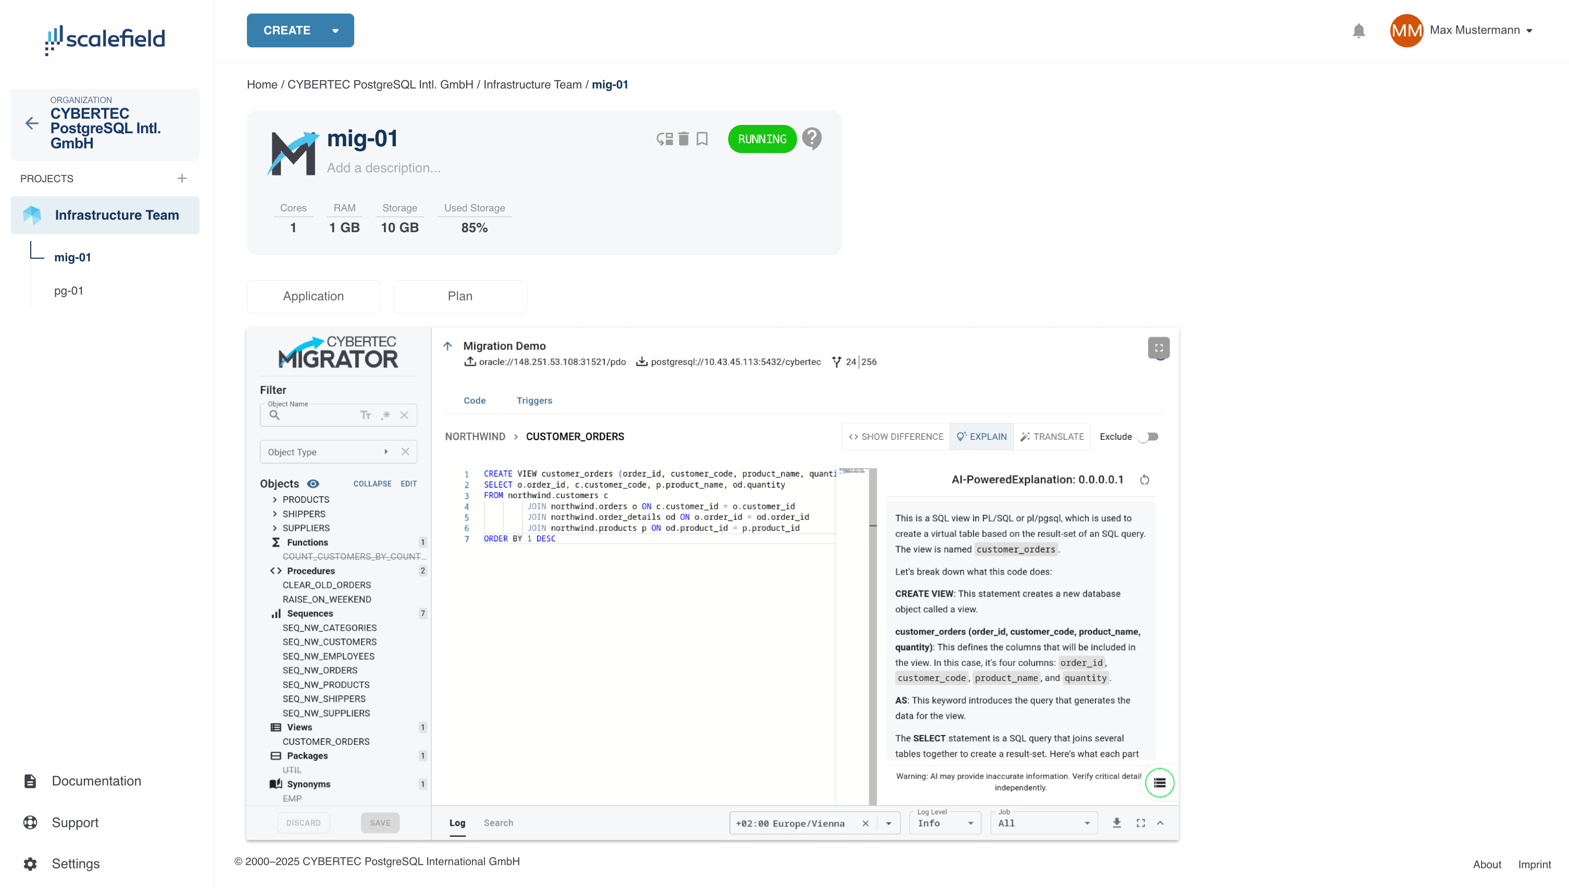Click the fullscreen icon in the Migrator panel
The height and width of the screenshot is (888, 1569).
(x=1159, y=348)
